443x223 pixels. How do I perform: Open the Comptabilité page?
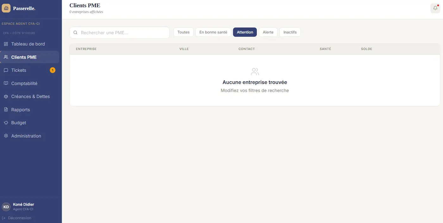[30, 83]
